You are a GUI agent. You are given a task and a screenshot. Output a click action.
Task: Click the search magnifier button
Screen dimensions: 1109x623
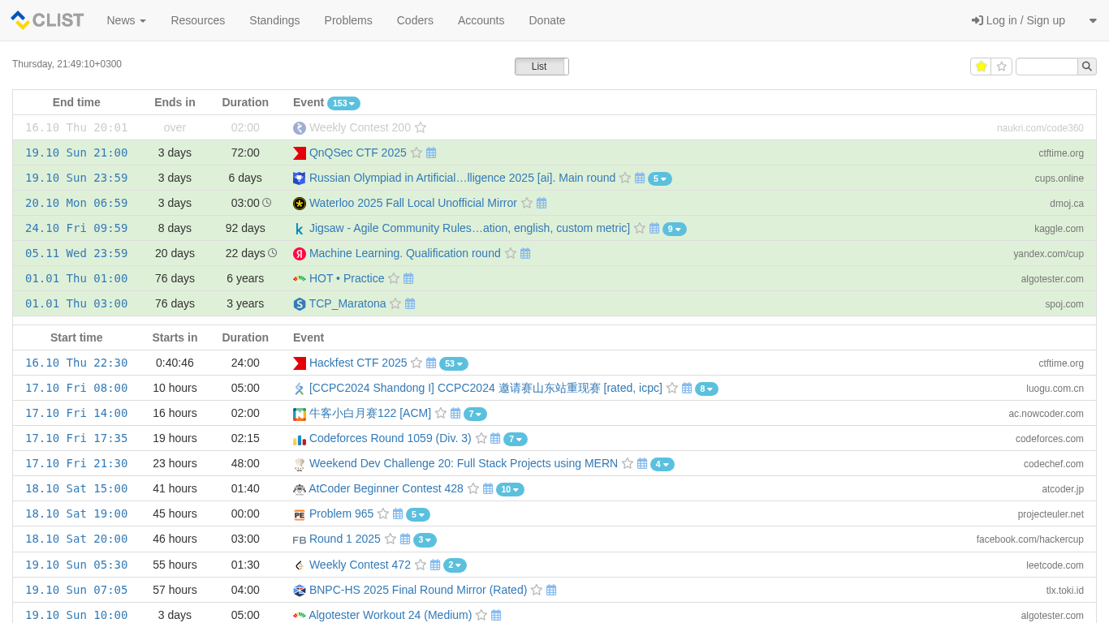(1086, 67)
